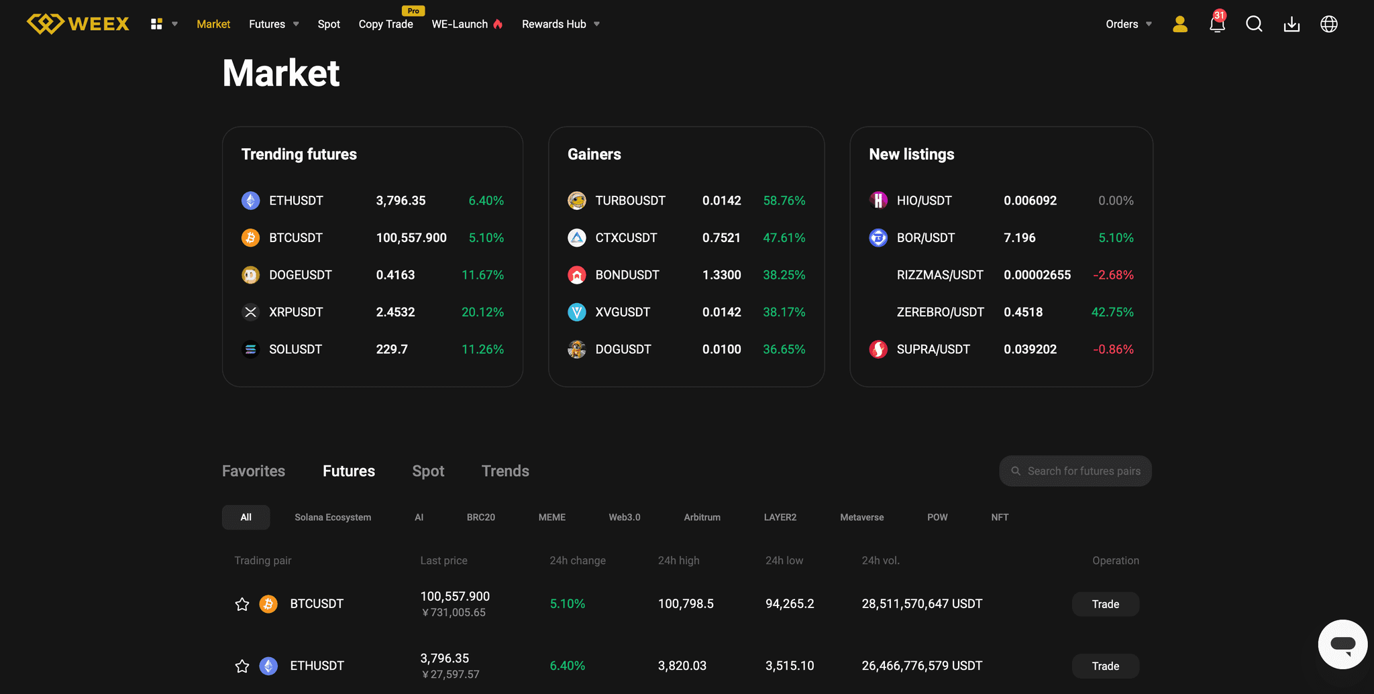Click the BONDUSDT coin icon
Screen dimensions: 1374x694
click(x=577, y=275)
